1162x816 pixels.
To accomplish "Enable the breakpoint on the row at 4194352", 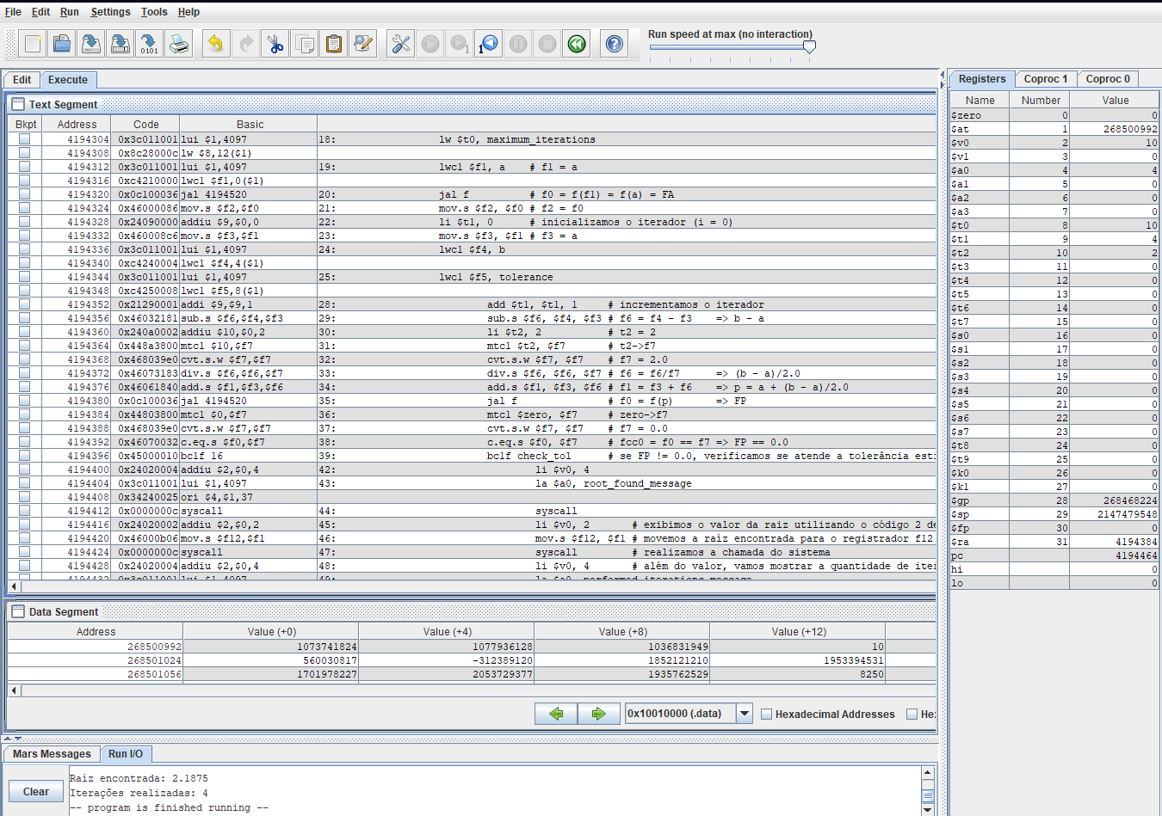I will (25, 304).
